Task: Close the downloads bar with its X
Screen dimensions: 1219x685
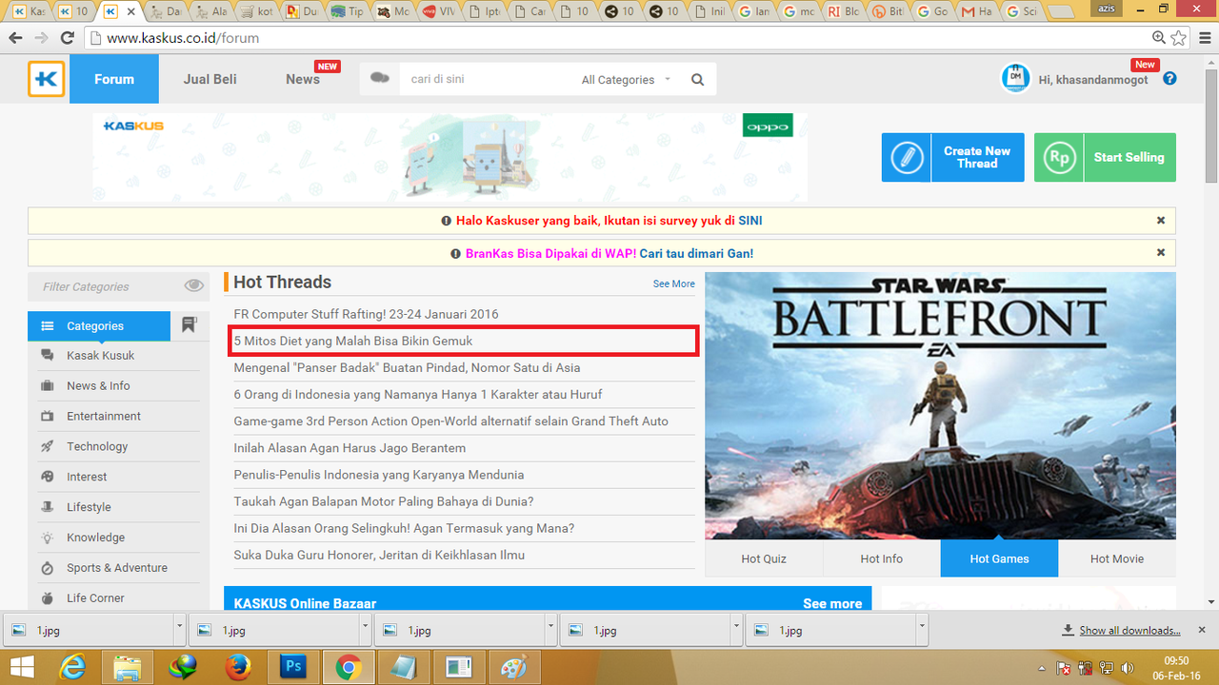Action: pos(1203,630)
